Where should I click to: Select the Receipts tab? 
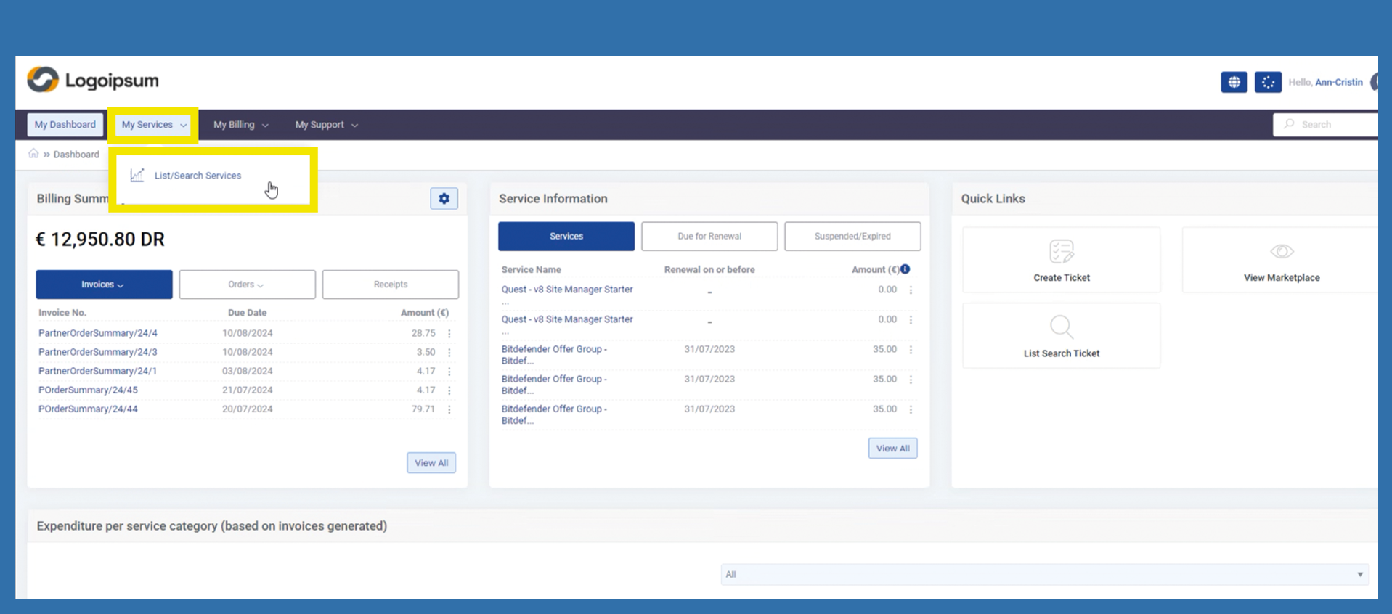coord(390,285)
